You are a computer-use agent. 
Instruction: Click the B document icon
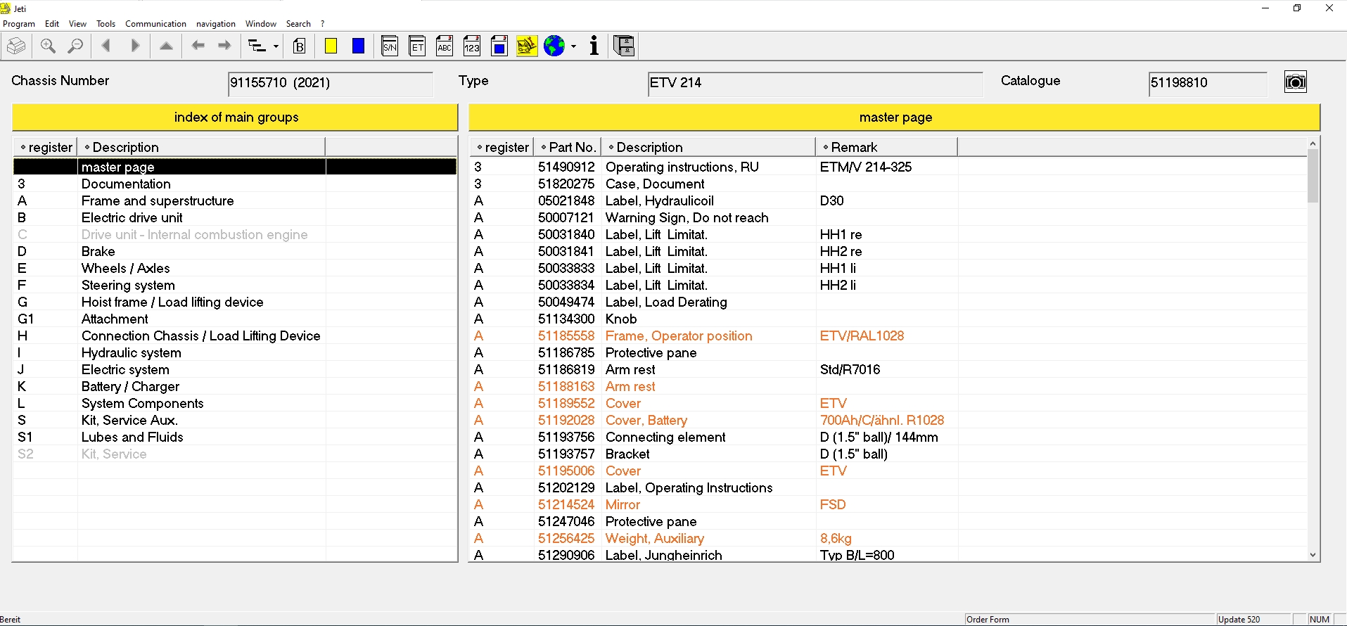pyautogui.click(x=300, y=46)
